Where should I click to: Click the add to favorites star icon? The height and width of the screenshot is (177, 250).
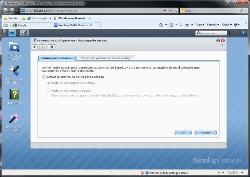click(x=23, y=18)
